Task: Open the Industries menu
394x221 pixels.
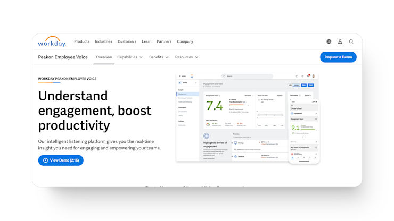Action: [103, 41]
